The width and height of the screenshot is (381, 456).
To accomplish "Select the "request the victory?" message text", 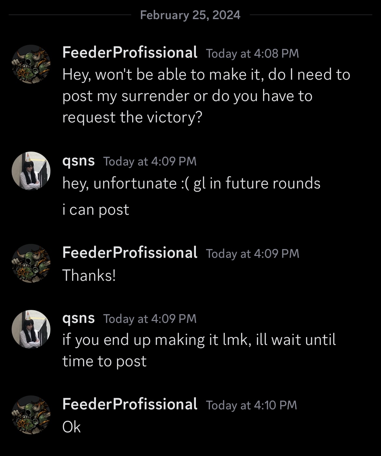I will (132, 117).
